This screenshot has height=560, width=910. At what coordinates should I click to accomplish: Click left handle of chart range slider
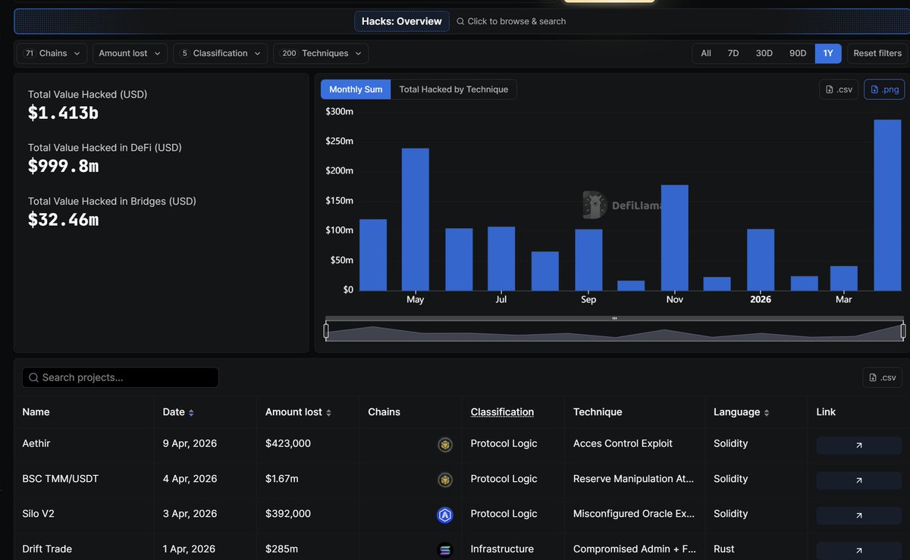click(326, 331)
